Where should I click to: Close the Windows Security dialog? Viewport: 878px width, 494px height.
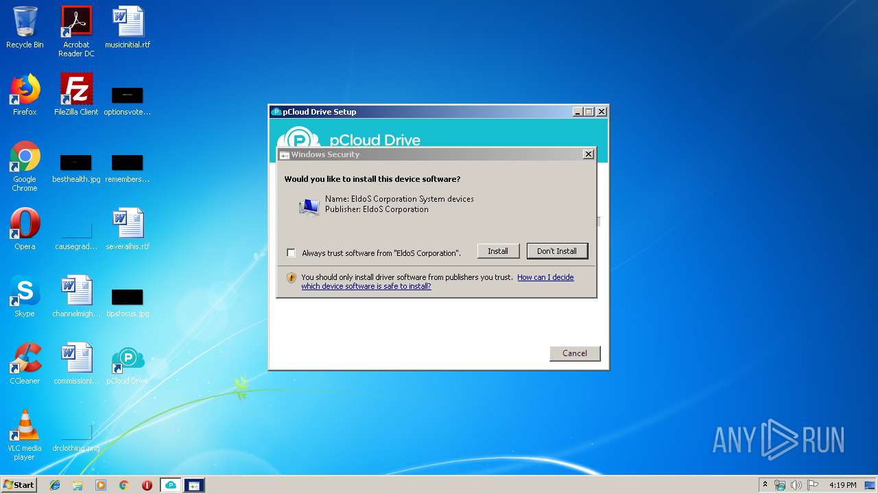pos(588,154)
